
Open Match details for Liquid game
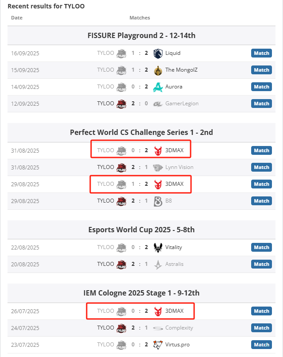[261, 53]
